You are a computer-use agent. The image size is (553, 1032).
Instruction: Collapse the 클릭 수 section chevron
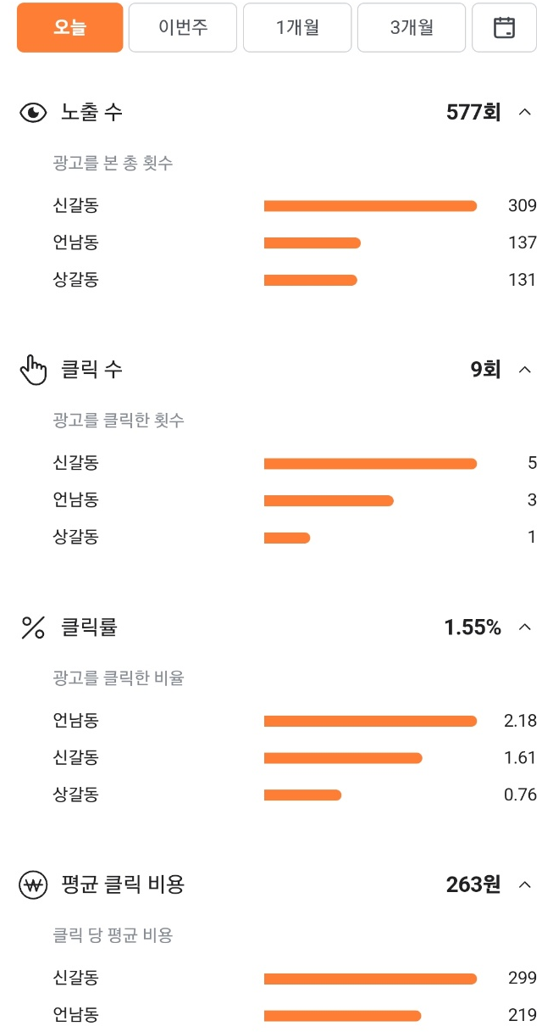tap(525, 369)
